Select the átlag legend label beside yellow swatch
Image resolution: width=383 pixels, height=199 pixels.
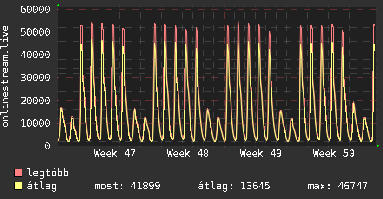(x=42, y=186)
